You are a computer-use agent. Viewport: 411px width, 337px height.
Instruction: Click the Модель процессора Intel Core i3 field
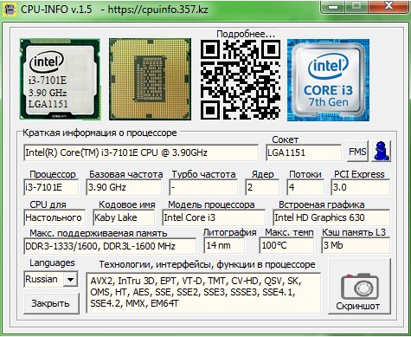[x=214, y=217]
